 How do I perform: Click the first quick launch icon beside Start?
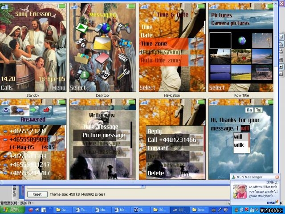[x=31, y=210]
